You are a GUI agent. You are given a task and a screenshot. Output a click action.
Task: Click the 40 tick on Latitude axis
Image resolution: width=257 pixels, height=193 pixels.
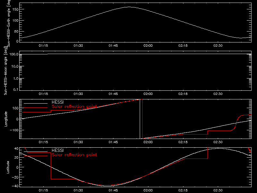(16, 149)
